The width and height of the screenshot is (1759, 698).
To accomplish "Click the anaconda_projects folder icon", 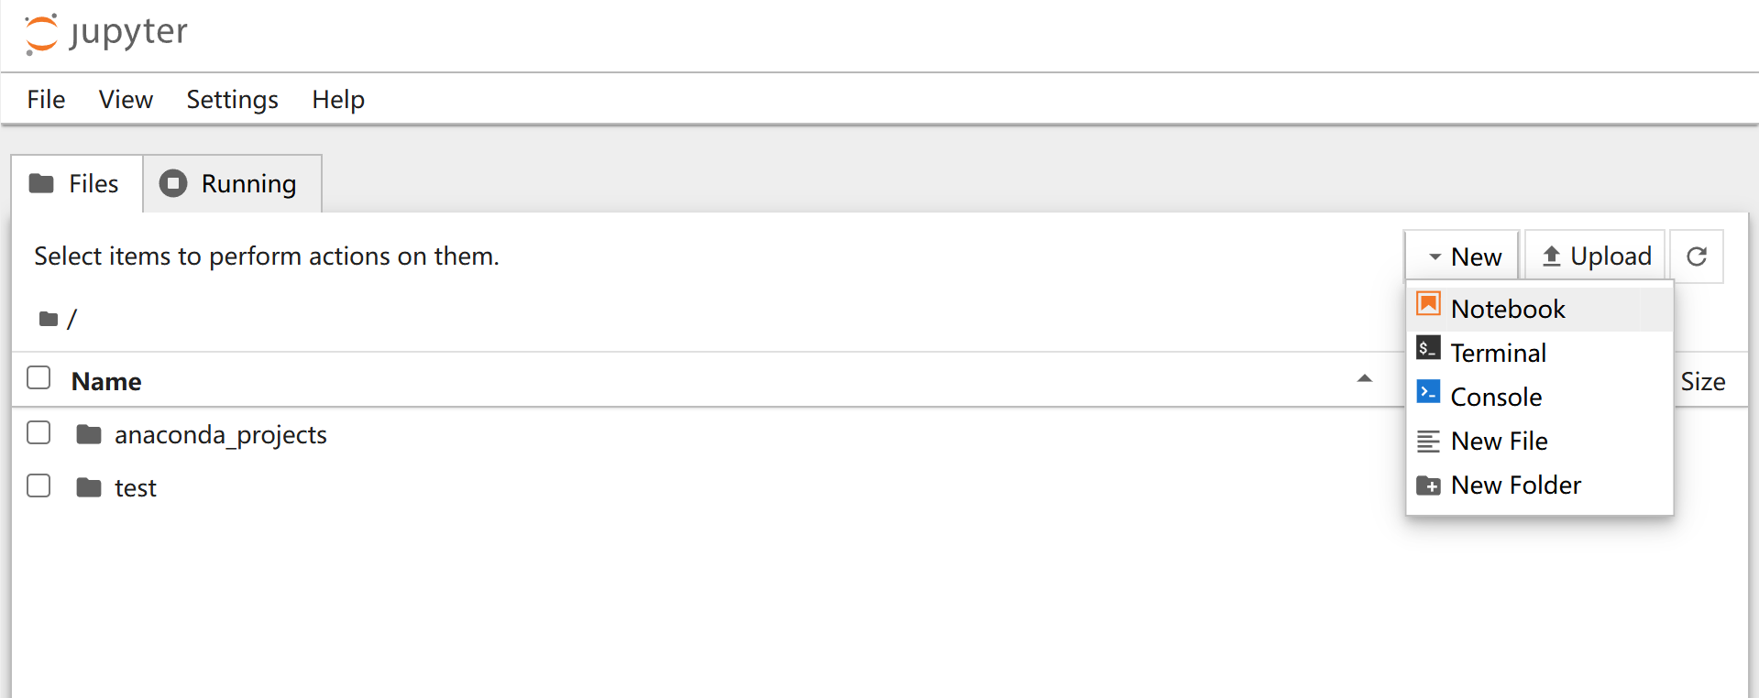I will click(89, 434).
